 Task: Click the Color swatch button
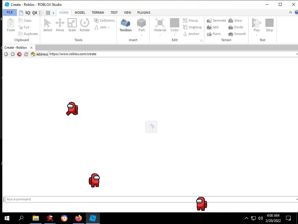pos(175,23)
